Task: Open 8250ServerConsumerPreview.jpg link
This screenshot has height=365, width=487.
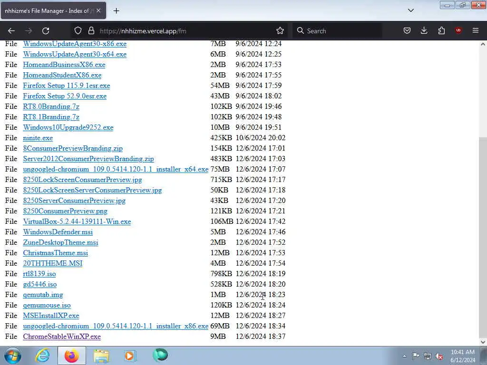Action: pos(74,201)
